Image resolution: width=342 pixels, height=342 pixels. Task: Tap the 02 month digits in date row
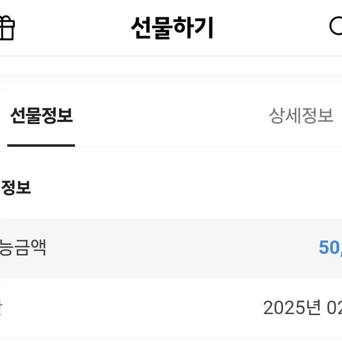334,308
